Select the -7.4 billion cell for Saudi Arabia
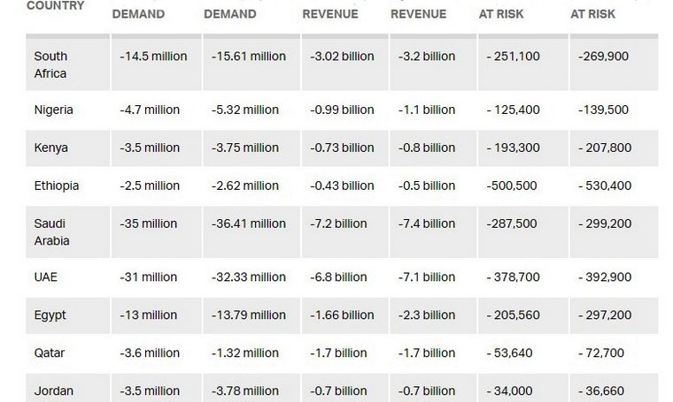 426,224
